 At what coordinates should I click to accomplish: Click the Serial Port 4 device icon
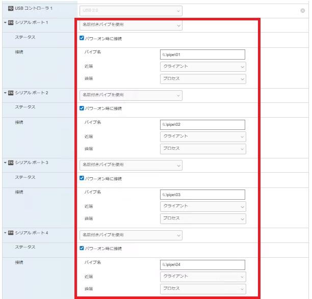11,232
